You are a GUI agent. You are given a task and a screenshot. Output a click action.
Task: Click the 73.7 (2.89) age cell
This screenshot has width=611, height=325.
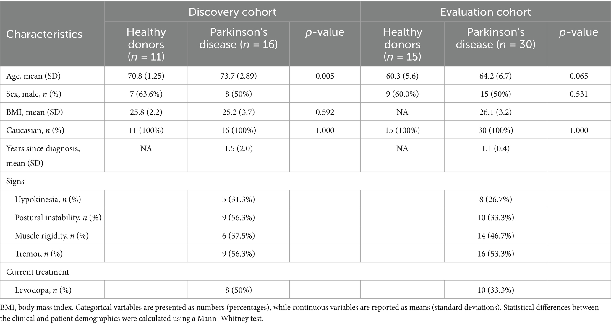(238, 76)
